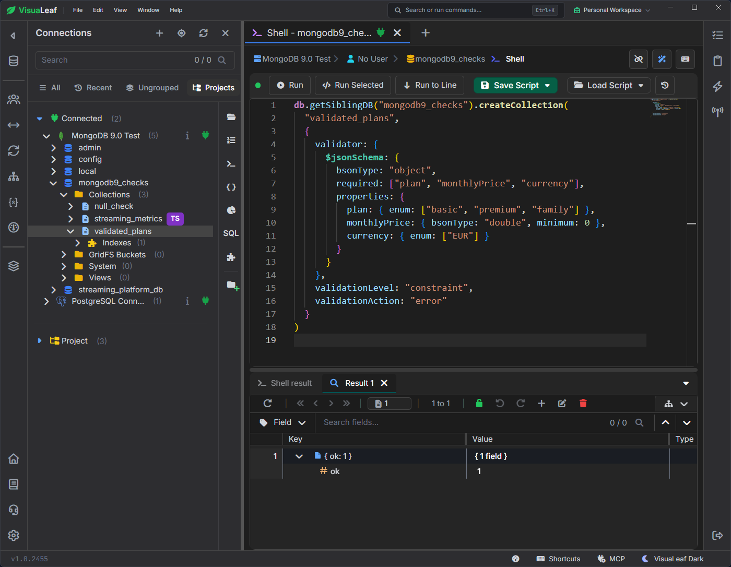Open Shortcuts in the status bar
The width and height of the screenshot is (731, 567).
pos(558,559)
